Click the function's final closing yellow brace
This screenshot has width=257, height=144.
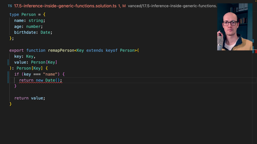click(x=11, y=104)
